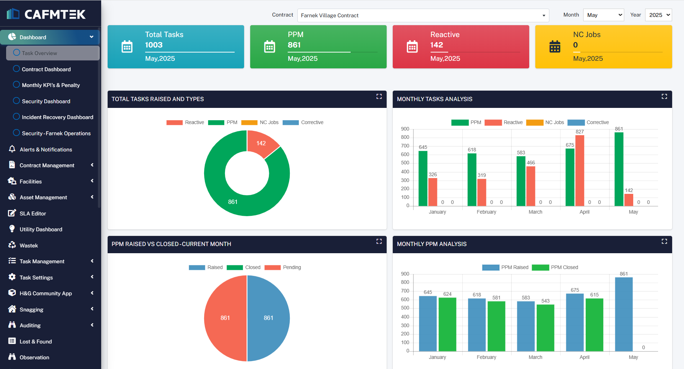
Task: Open the Incident Recovery Dashboard link
Action: pos(57,117)
